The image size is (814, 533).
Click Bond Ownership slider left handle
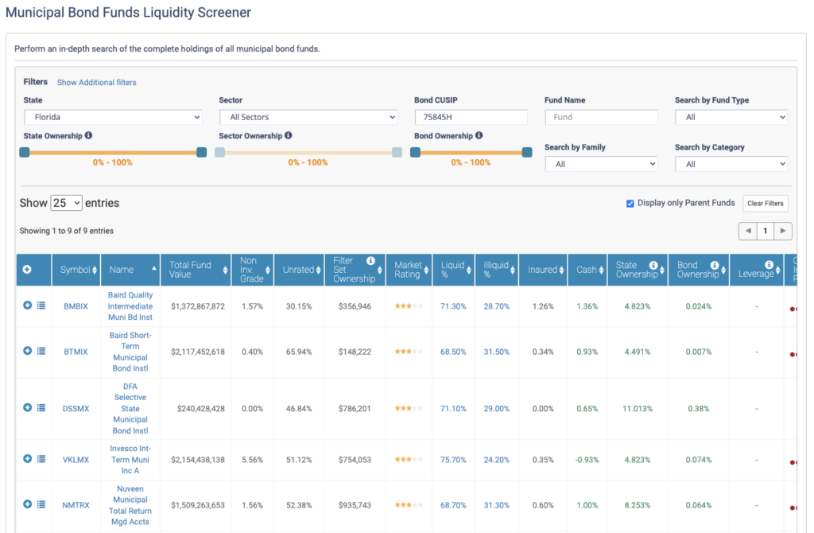point(415,152)
